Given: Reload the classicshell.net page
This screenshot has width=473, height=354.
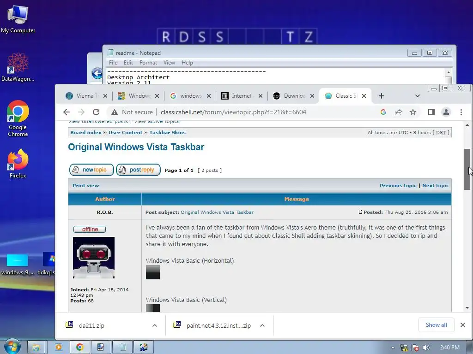Looking at the screenshot, I should [96, 112].
